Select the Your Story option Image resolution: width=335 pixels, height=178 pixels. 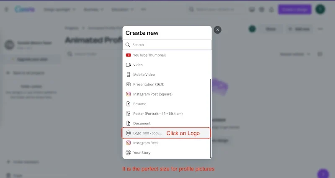click(142, 153)
